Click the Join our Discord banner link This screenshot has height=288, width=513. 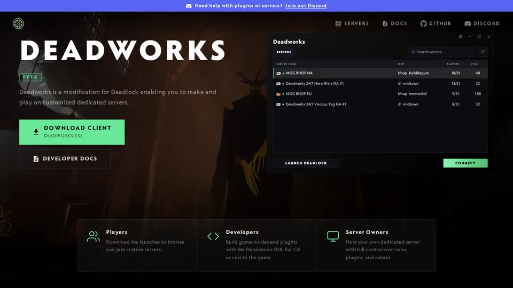coord(306,5)
